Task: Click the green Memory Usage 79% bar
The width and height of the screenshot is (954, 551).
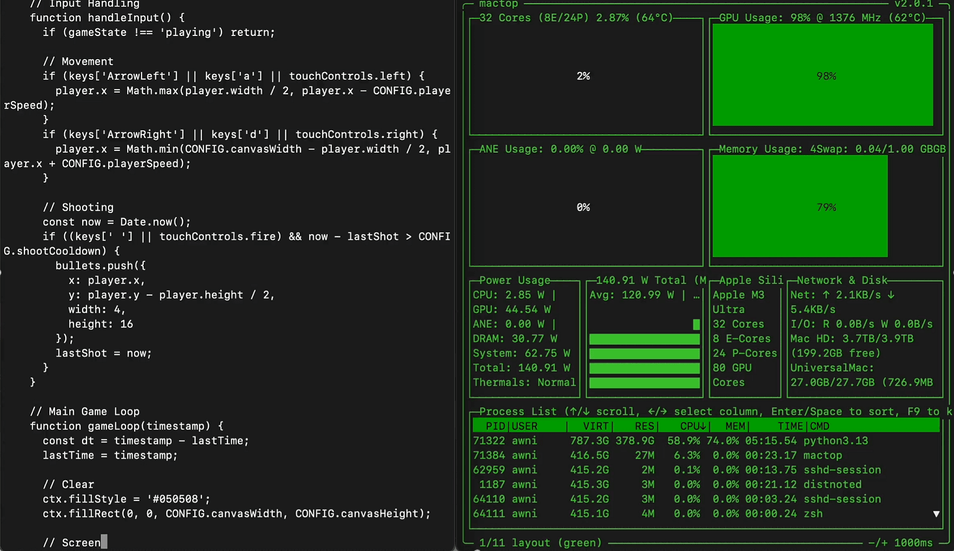Action: coord(800,207)
